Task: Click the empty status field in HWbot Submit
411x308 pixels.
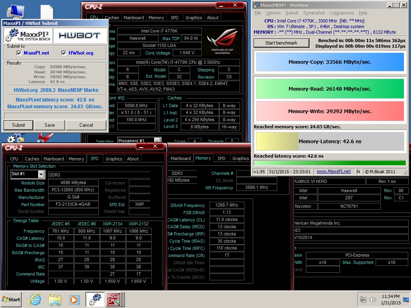Action: coord(55,116)
